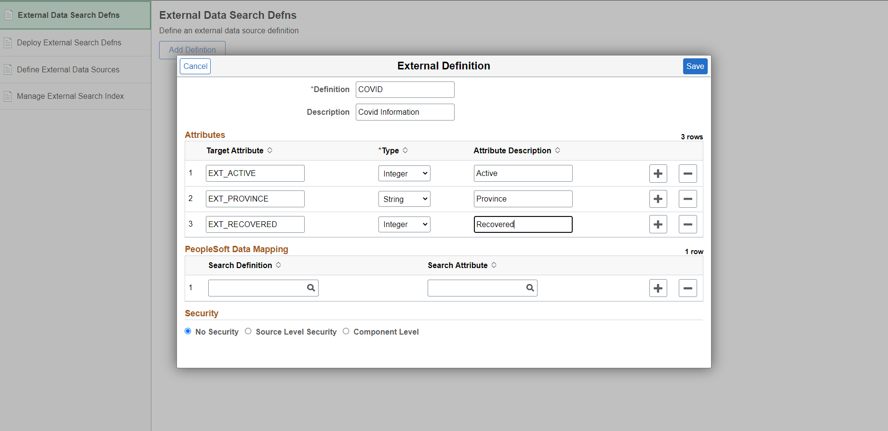Select Component Level security radio option
This screenshot has height=431, width=888.
tap(346, 331)
